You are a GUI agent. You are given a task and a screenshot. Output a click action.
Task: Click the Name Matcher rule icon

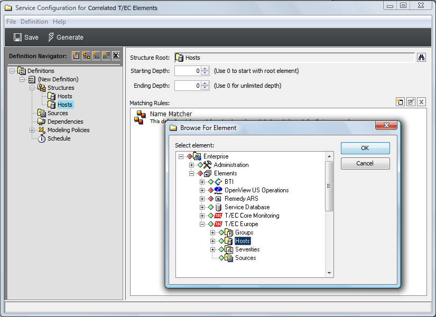140,117
